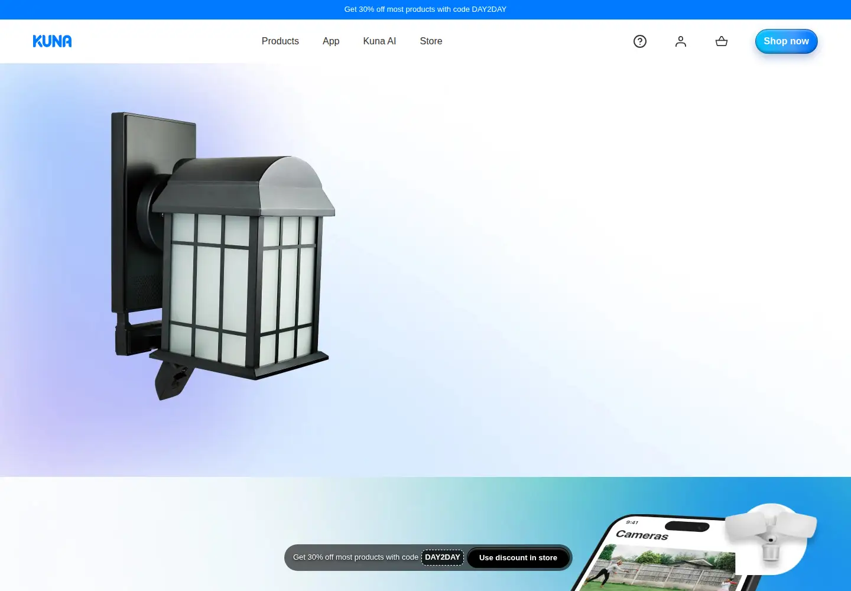The width and height of the screenshot is (851, 591).
Task: Click the top promo banner text
Action: tap(425, 9)
